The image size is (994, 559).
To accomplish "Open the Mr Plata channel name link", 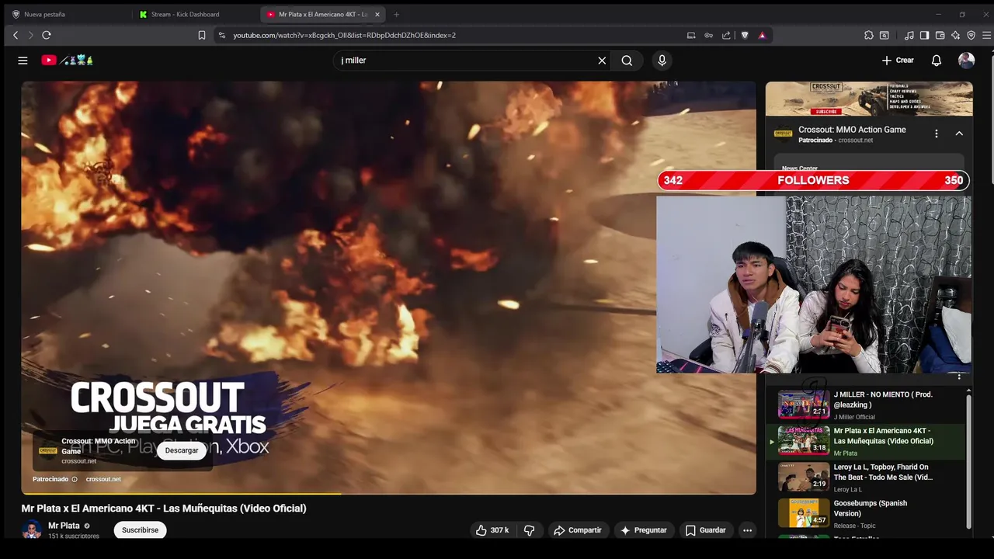I will pos(64,526).
